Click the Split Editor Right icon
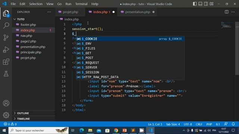239x134 pixels. click(227, 12)
